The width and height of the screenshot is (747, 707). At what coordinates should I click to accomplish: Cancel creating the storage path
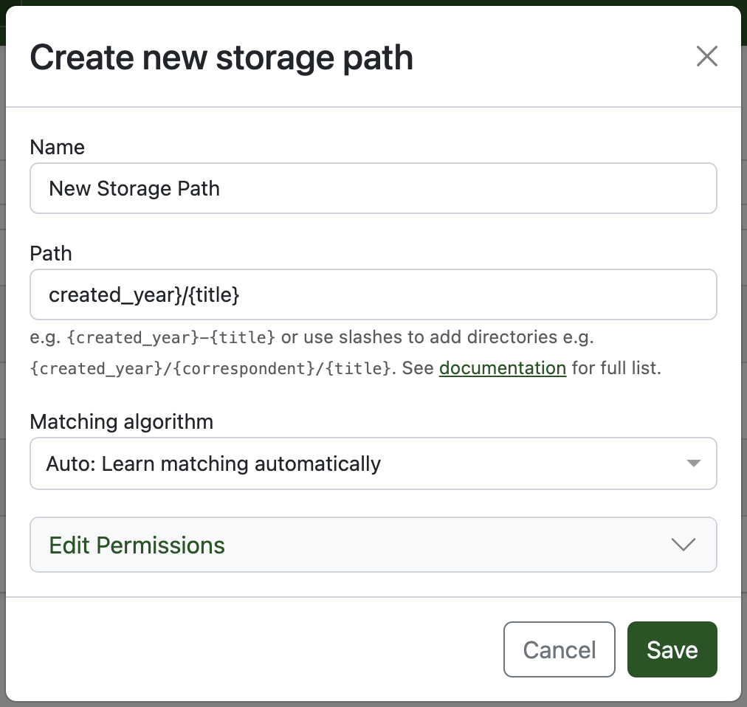(559, 649)
